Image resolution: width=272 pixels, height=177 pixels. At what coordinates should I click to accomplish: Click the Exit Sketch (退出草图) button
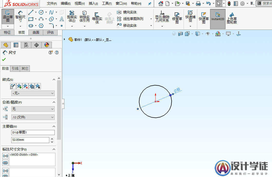point(8,16)
